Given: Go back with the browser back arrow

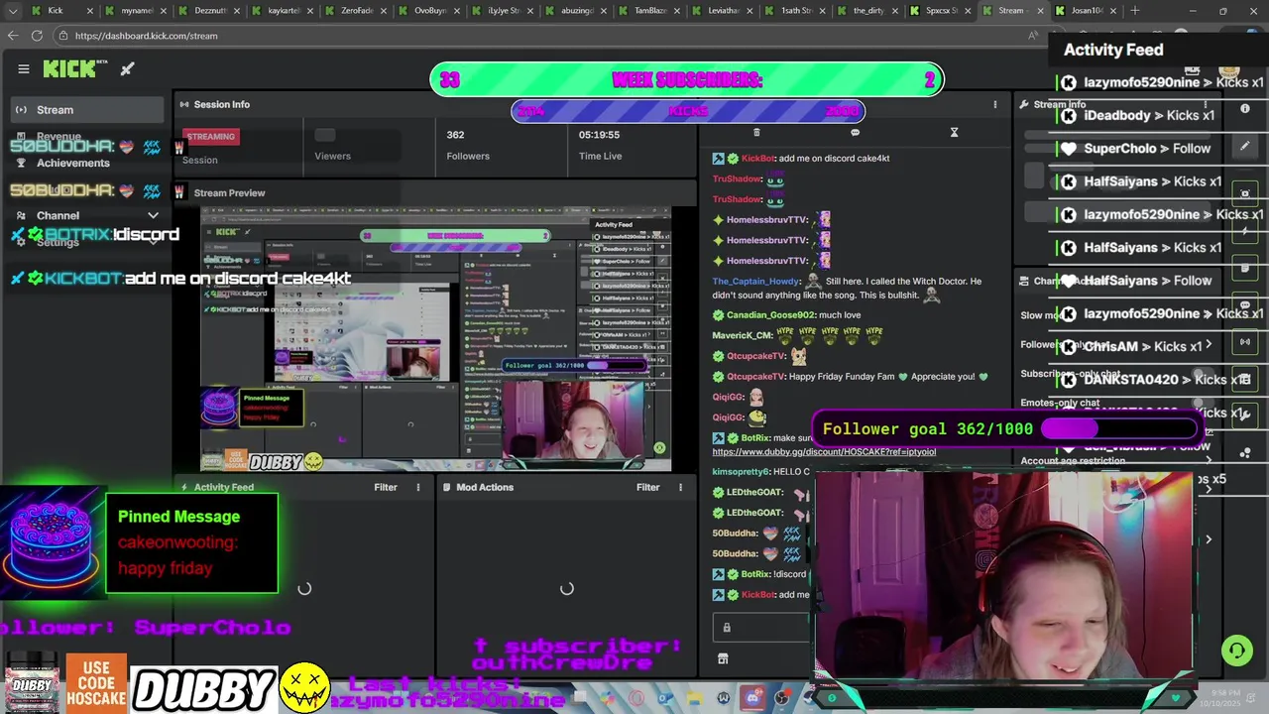Looking at the screenshot, I should click(13, 36).
